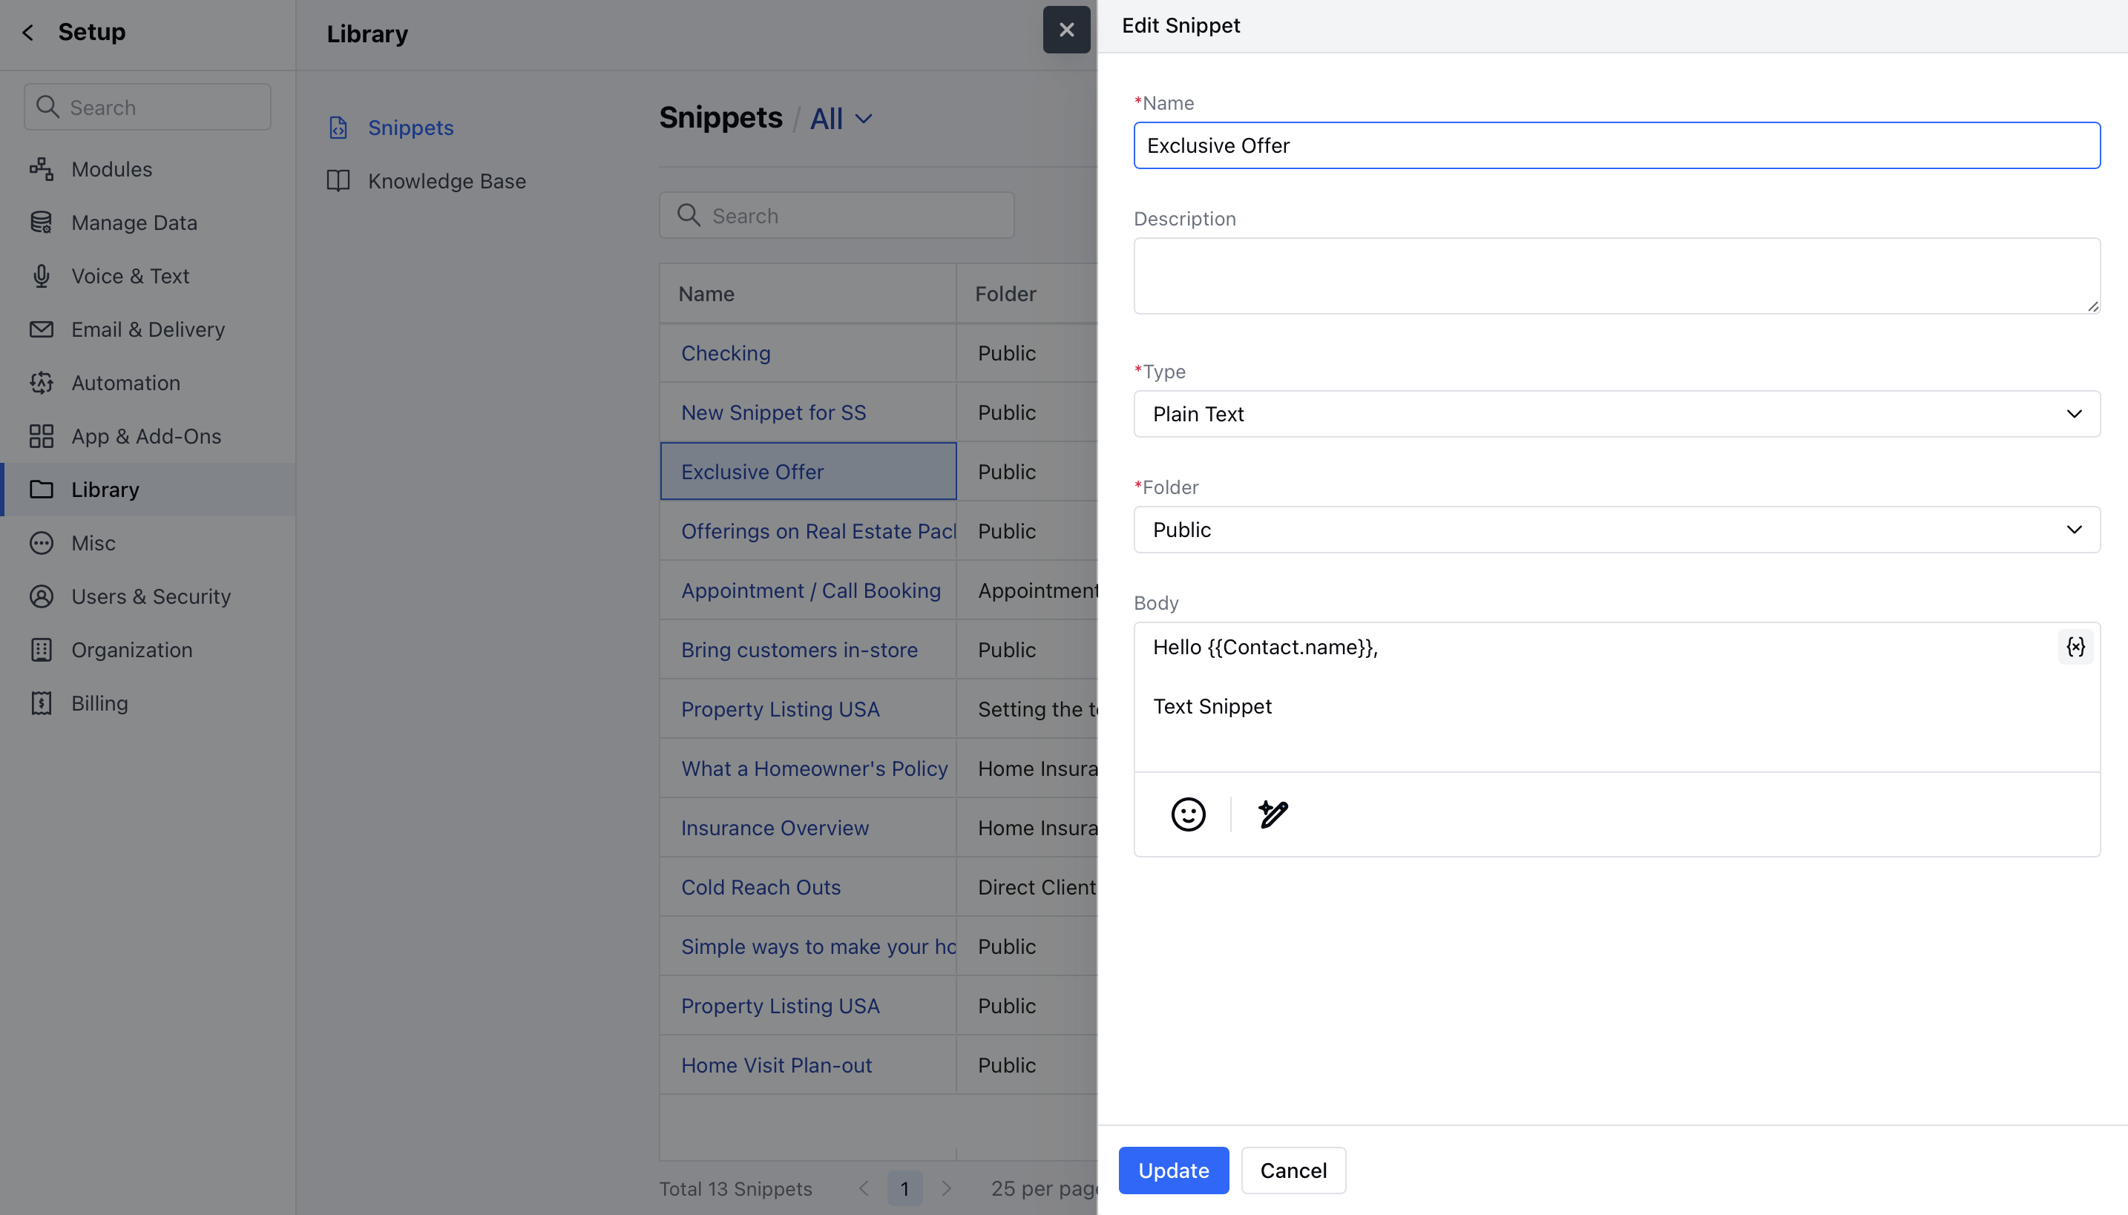
Task: Open Automation in the sidebar
Action: coord(125,383)
